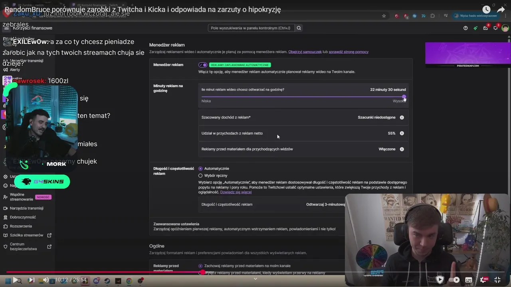Choose Zachowaj reklamy przed materiałem radio
Screen dimensions: 511x287
(x=200, y=266)
